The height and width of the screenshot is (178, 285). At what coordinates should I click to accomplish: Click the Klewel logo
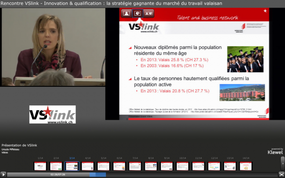275,152
